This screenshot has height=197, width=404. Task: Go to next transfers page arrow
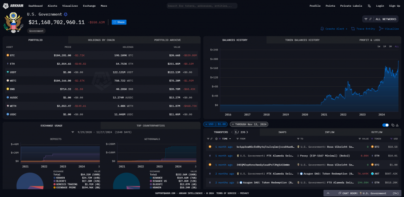[247, 132]
